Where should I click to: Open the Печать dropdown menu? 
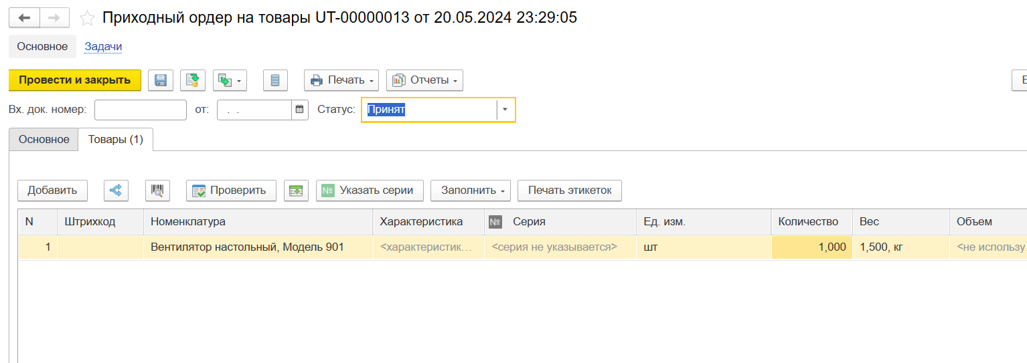pyautogui.click(x=341, y=80)
